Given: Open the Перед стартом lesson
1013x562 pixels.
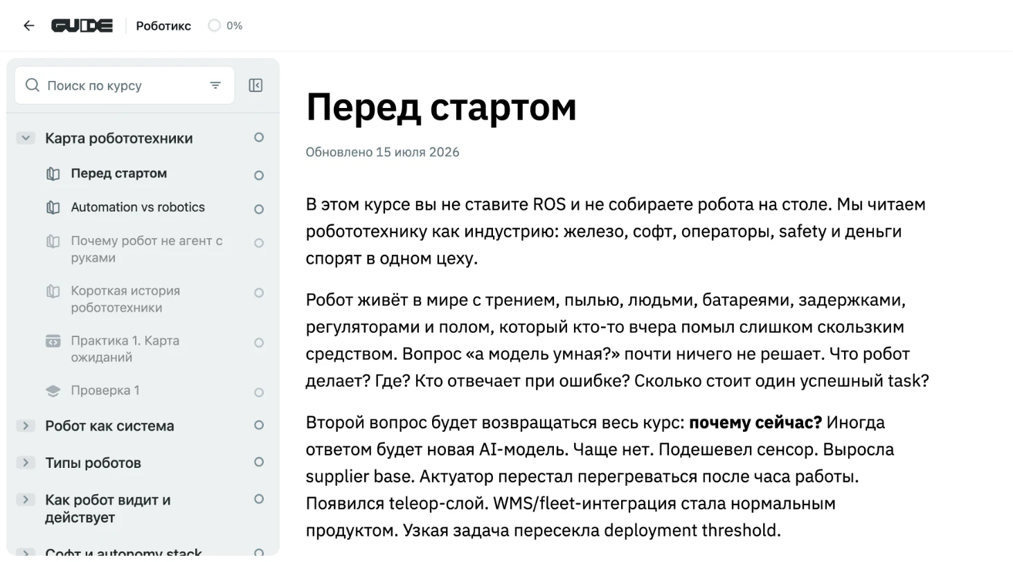Looking at the screenshot, I should [x=118, y=173].
